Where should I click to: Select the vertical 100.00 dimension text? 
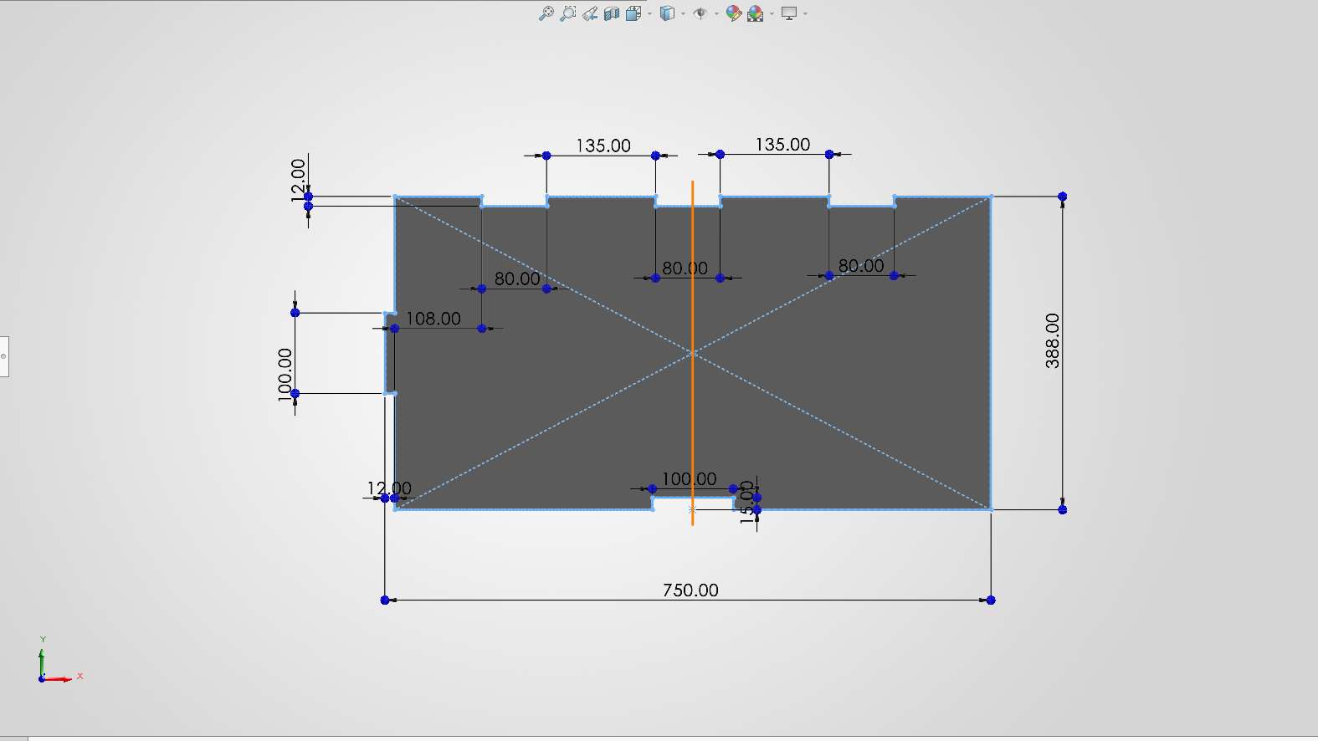coord(285,375)
